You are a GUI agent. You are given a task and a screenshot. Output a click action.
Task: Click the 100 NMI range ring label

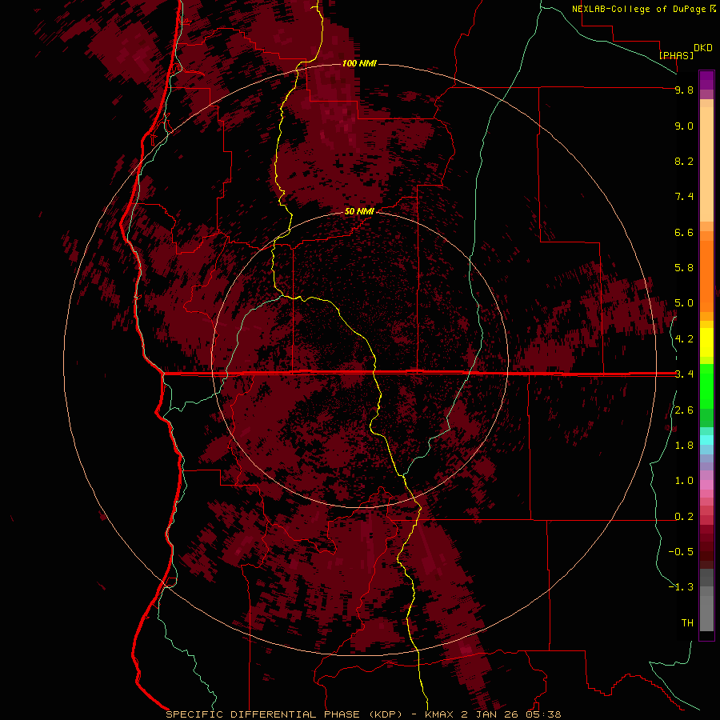coord(359,63)
